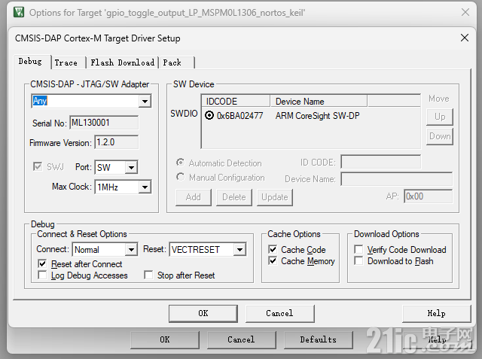Open the Flash Download tab
482x359 pixels.
tap(122, 62)
